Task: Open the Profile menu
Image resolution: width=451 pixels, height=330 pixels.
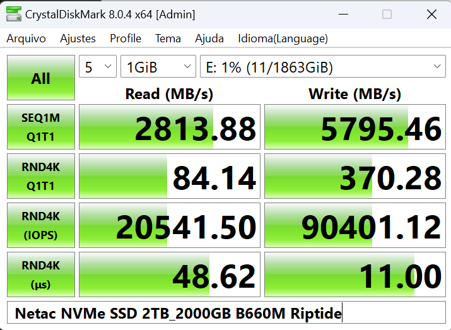Action: click(x=126, y=38)
